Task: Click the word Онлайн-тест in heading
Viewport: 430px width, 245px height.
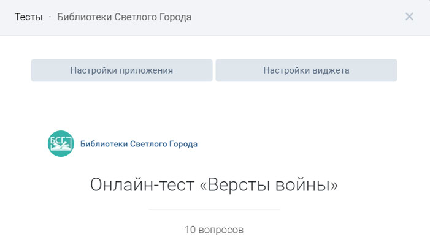Action: pos(142,185)
